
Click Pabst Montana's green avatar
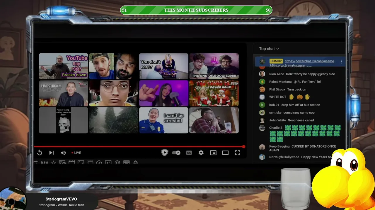click(x=262, y=82)
